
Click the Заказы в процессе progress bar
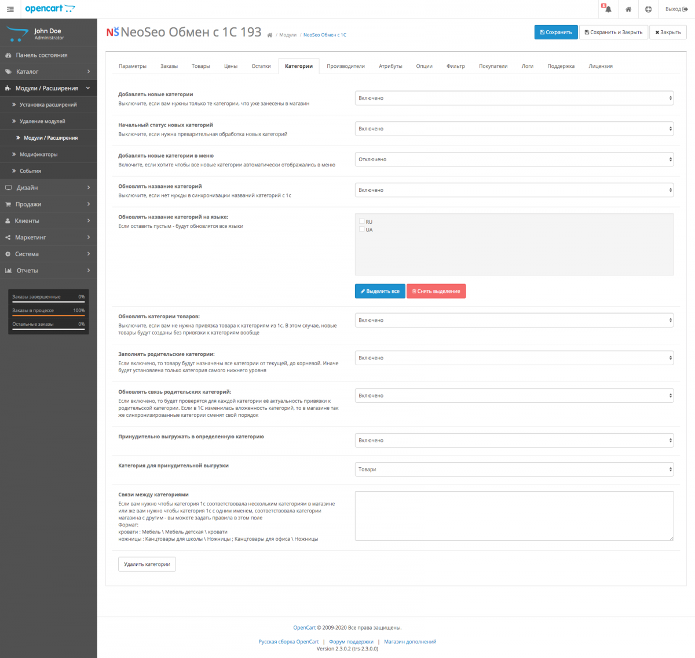click(49, 315)
